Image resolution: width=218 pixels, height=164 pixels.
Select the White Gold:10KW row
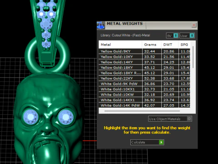[x=144, y=95]
